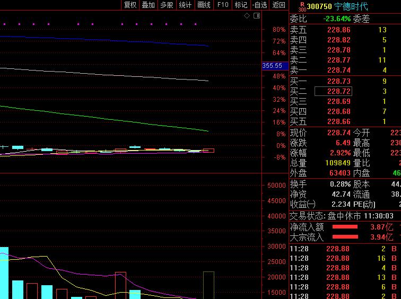The width and height of the screenshot is (401, 299).
Task: Click the 总量 value 109849
Action: (x=338, y=163)
